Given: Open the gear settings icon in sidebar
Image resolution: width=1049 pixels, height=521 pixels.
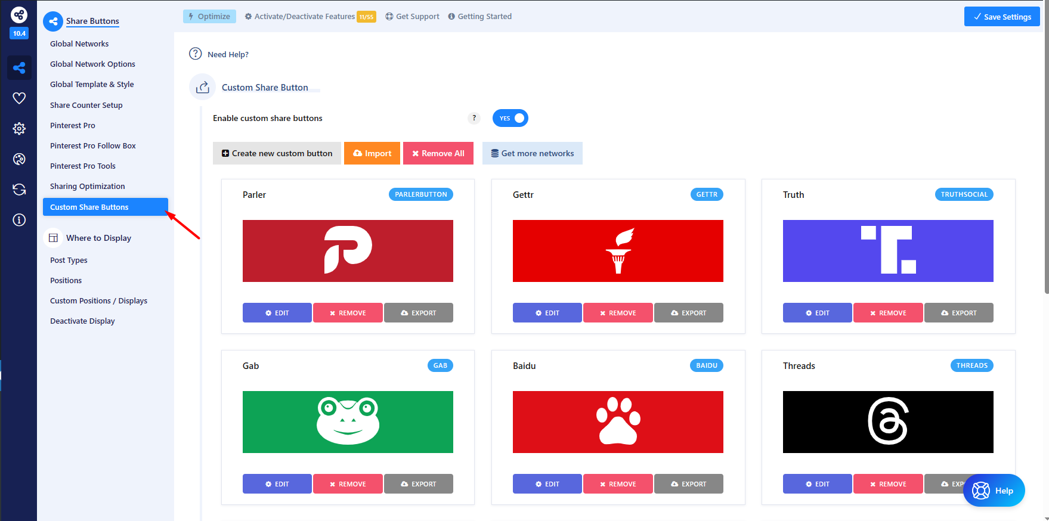Looking at the screenshot, I should tap(19, 128).
